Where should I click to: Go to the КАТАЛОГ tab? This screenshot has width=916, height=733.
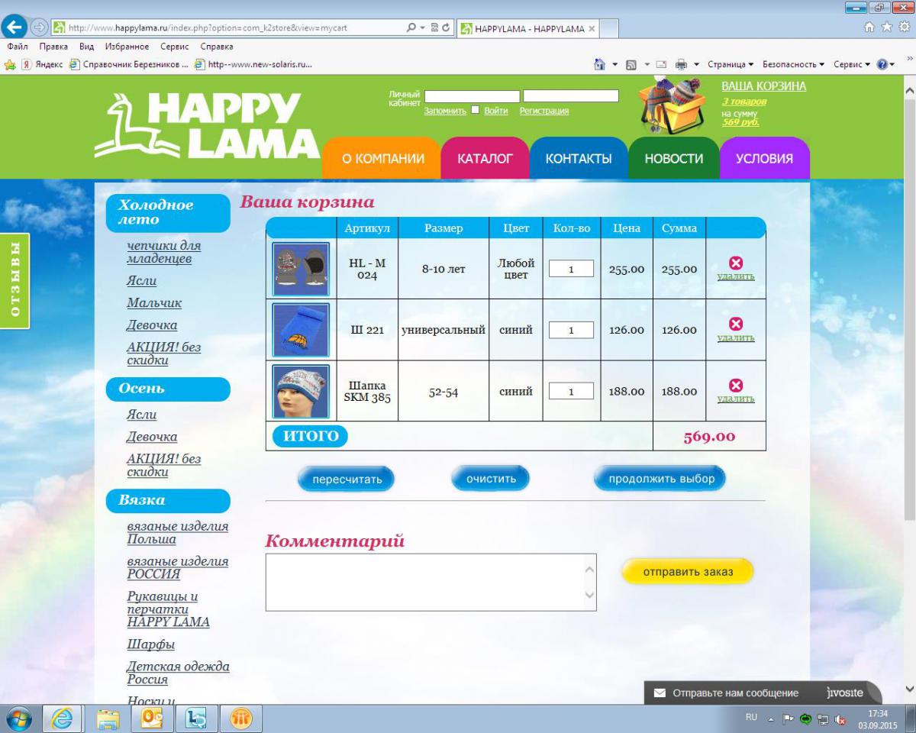[485, 159]
